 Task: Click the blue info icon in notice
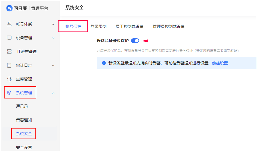(x=104, y=63)
